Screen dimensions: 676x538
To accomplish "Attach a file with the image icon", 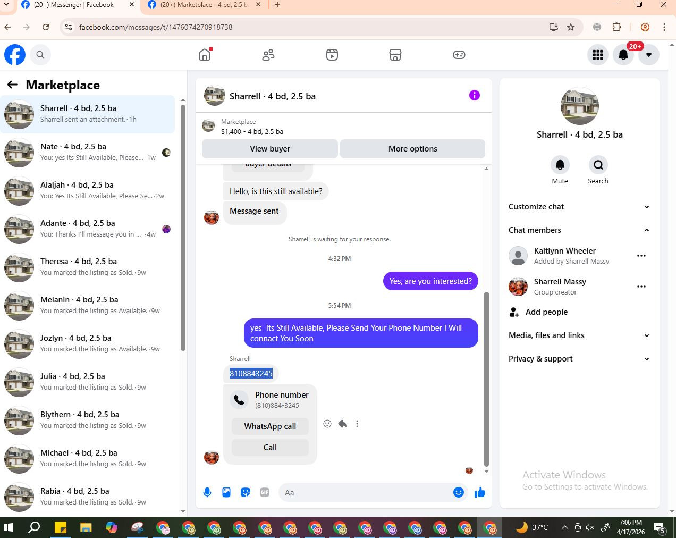I will pyautogui.click(x=226, y=492).
